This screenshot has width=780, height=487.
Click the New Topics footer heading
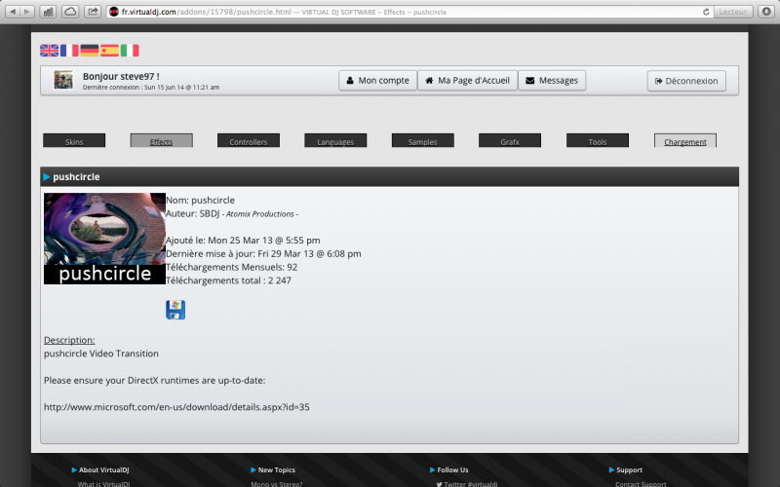pos(277,470)
